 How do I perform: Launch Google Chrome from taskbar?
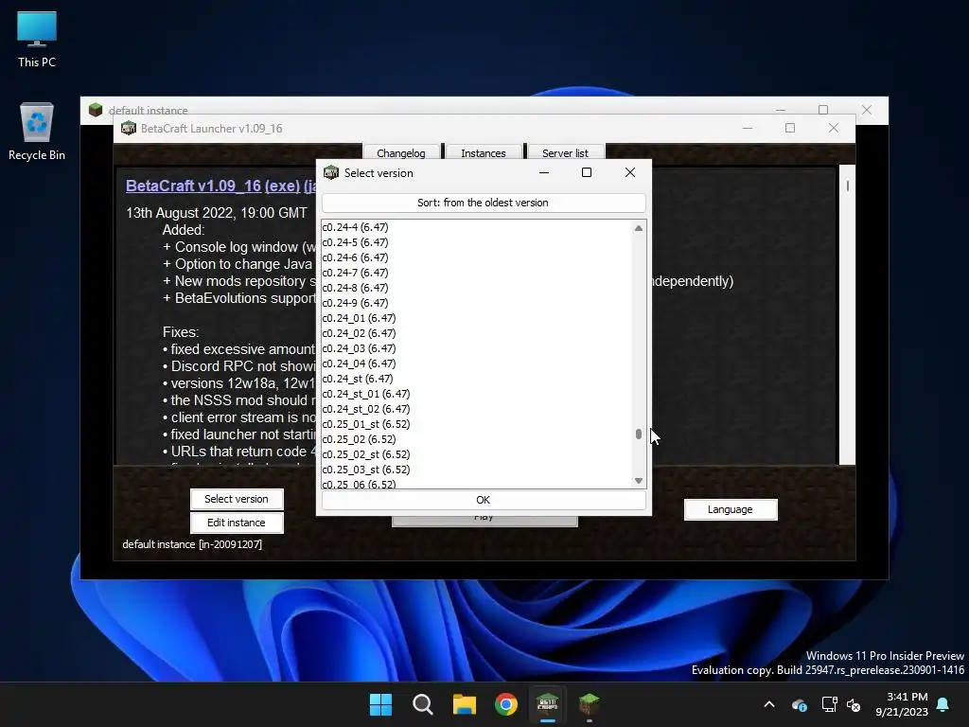(x=506, y=704)
